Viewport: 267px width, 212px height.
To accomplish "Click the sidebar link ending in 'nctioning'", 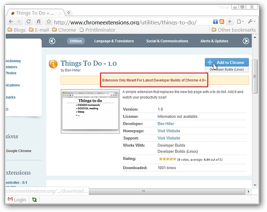I will coord(13,61).
